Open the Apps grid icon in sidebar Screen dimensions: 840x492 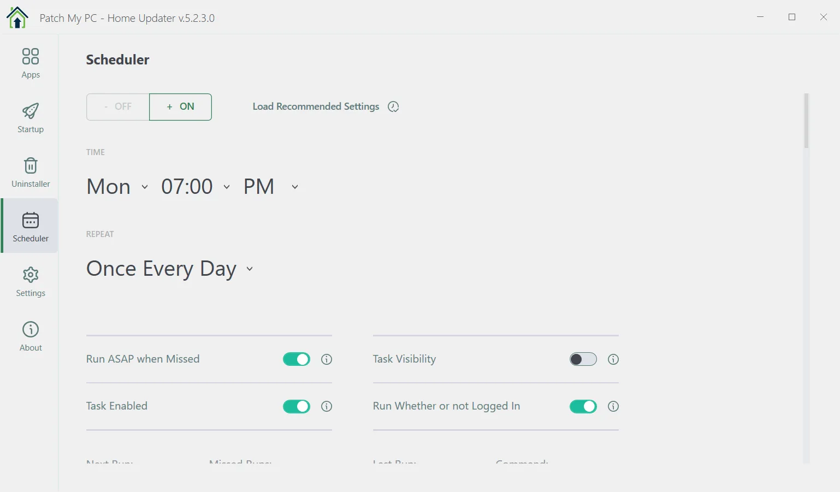point(31,57)
